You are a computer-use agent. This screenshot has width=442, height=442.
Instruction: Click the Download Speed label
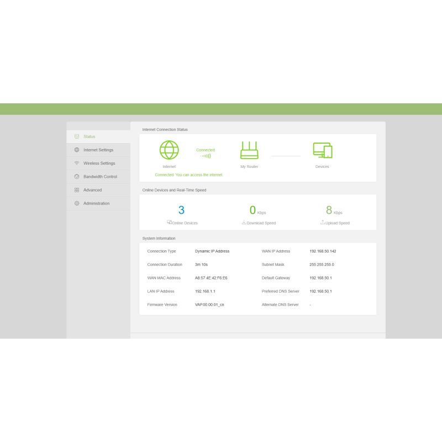tap(261, 223)
